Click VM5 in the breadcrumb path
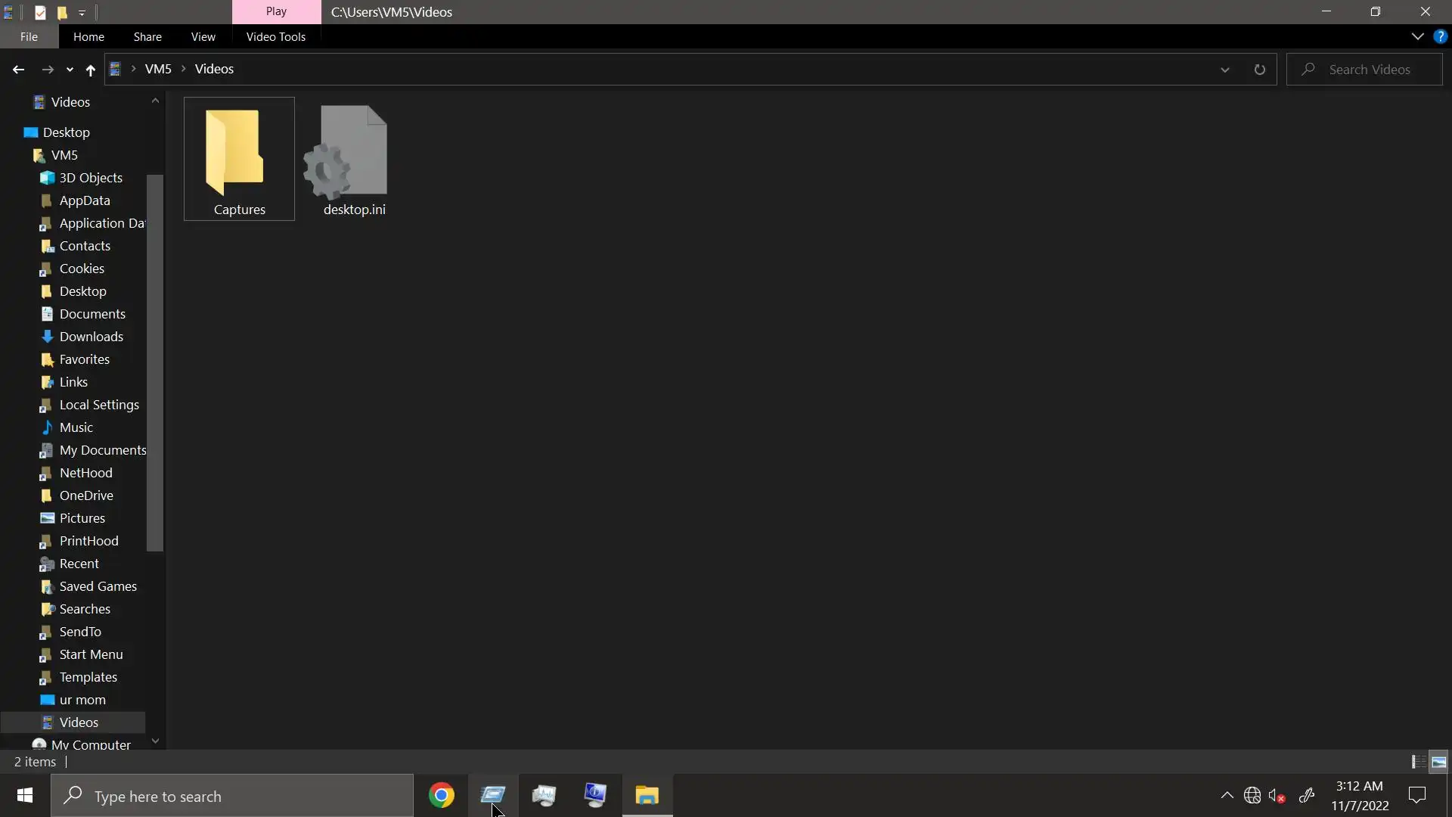The width and height of the screenshot is (1452, 817). click(x=158, y=69)
